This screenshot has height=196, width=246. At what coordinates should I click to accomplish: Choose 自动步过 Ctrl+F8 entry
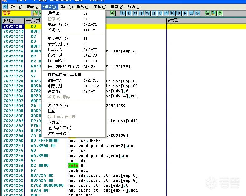coord(74,55)
